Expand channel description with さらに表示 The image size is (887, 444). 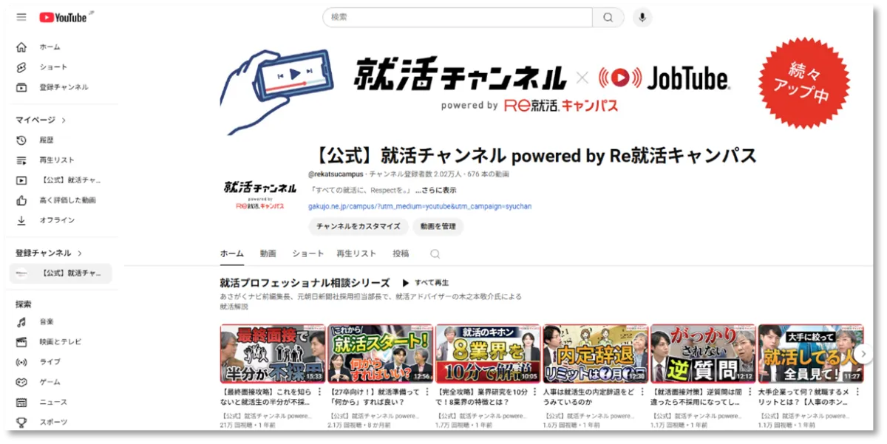tap(440, 190)
